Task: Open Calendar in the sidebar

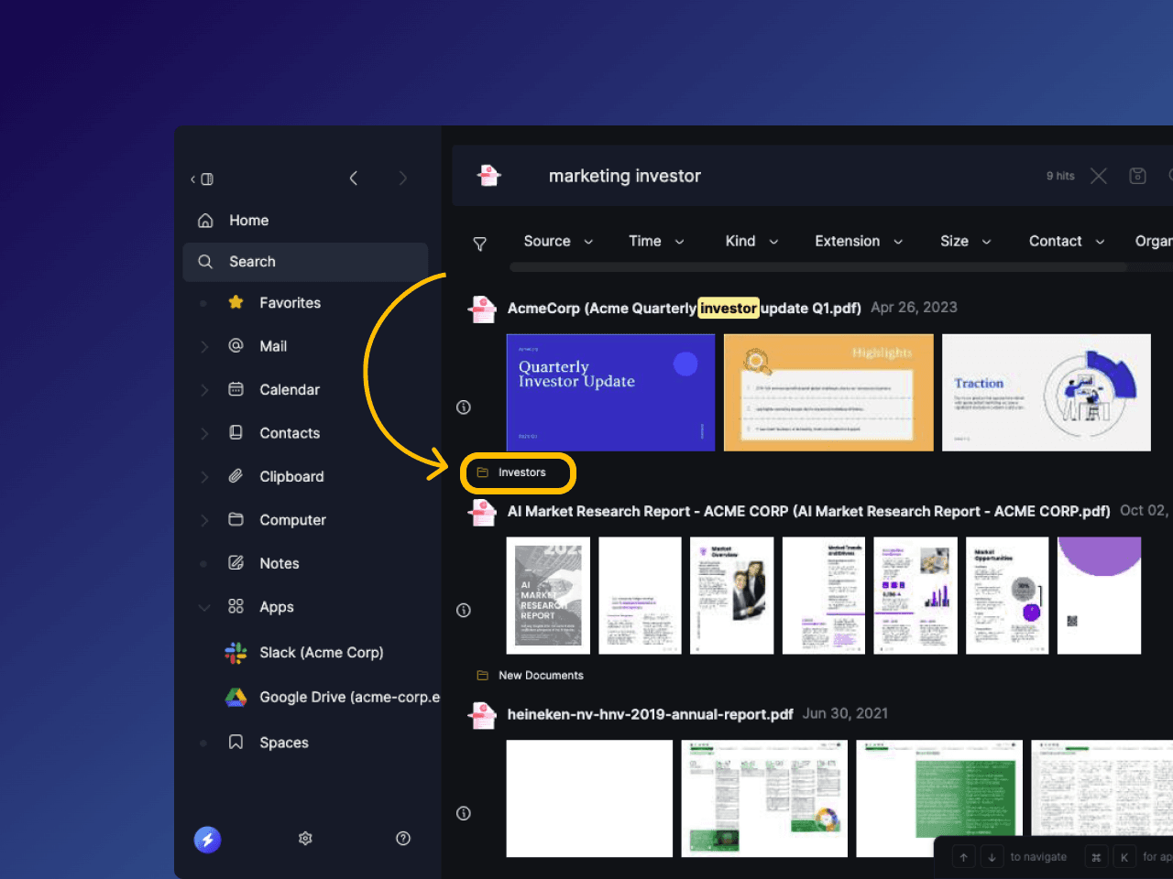Action: click(x=290, y=390)
